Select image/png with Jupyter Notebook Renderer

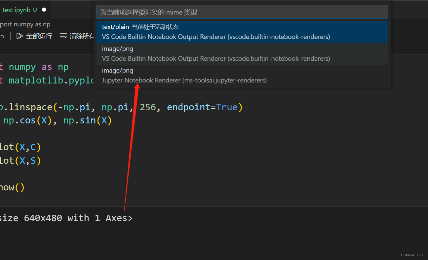pos(242,76)
